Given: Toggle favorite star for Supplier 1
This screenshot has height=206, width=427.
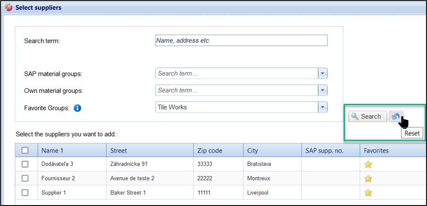Looking at the screenshot, I should [368, 193].
